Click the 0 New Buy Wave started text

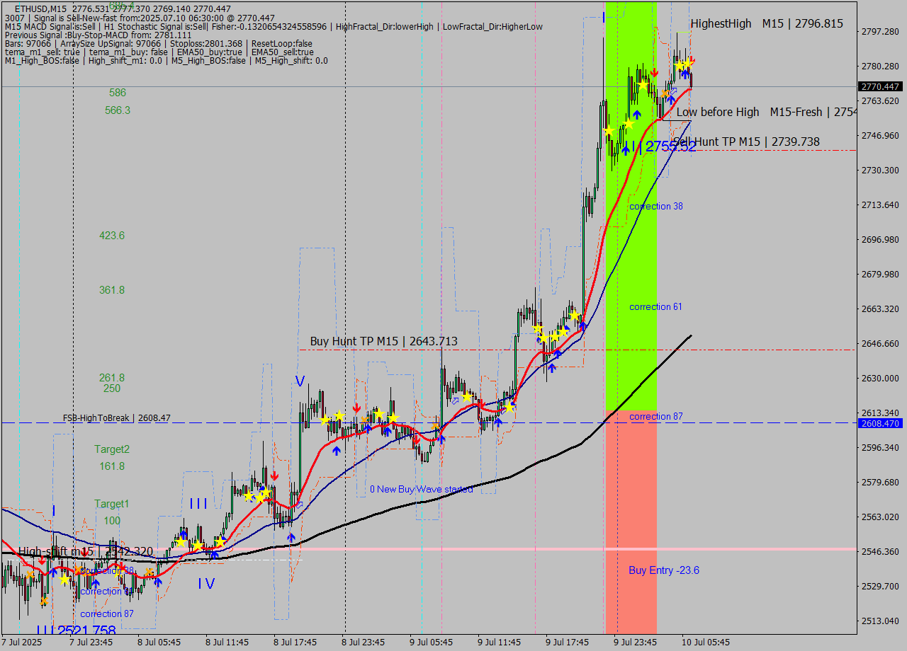point(422,488)
